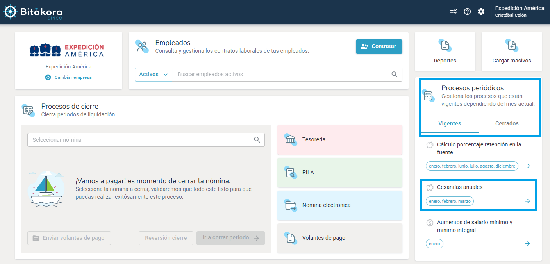The height and width of the screenshot is (264, 550).
Task: Switch to the Cerrados tab
Action: [x=507, y=123]
